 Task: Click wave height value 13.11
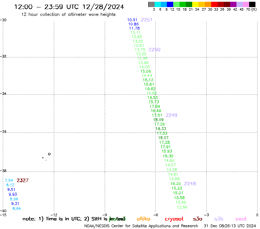[135, 33]
